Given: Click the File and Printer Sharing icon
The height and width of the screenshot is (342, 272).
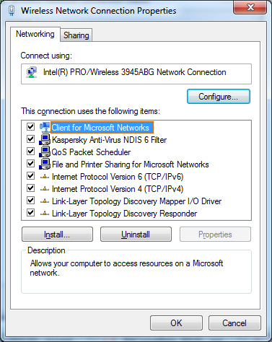Looking at the screenshot, I should [x=45, y=164].
